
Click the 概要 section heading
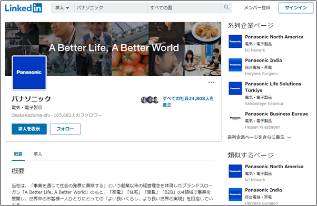coord(18,171)
